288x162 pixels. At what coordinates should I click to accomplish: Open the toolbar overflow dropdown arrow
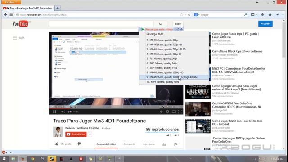click(283, 14)
